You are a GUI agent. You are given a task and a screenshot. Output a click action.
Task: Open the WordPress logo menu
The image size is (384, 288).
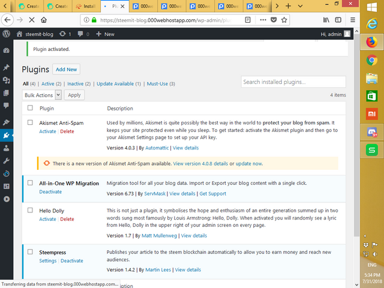(7, 34)
